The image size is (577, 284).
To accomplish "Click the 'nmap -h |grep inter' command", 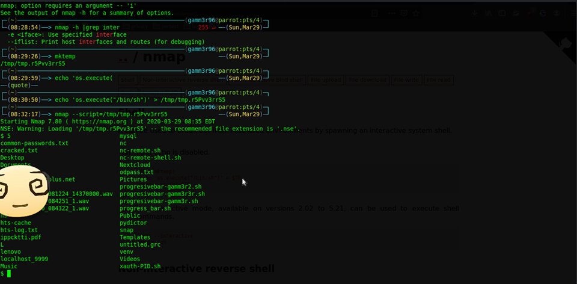I will pos(87,27).
